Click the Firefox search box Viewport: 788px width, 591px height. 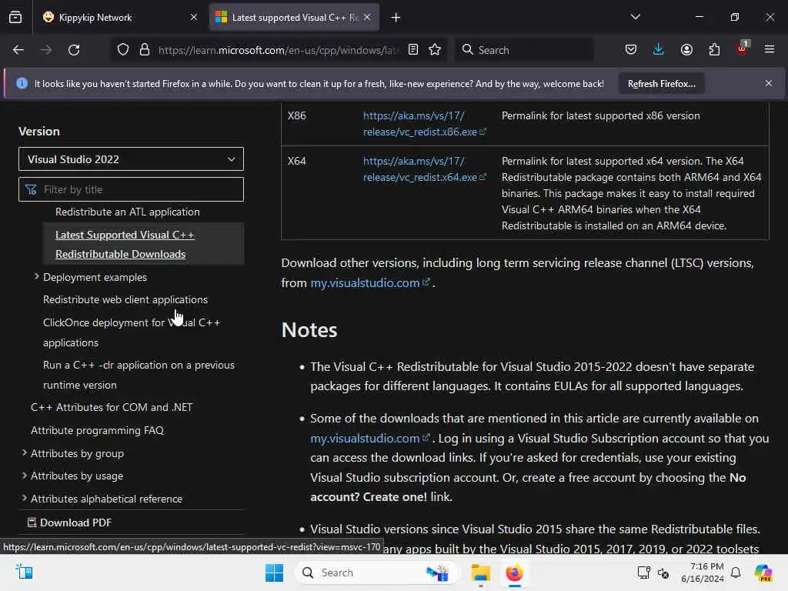[525, 50]
